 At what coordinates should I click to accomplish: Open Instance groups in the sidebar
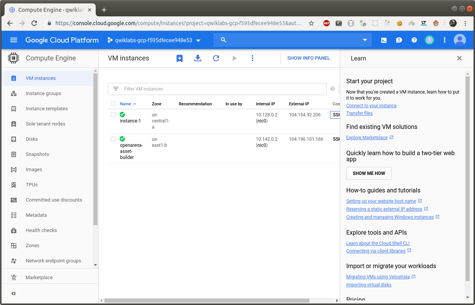point(47,94)
